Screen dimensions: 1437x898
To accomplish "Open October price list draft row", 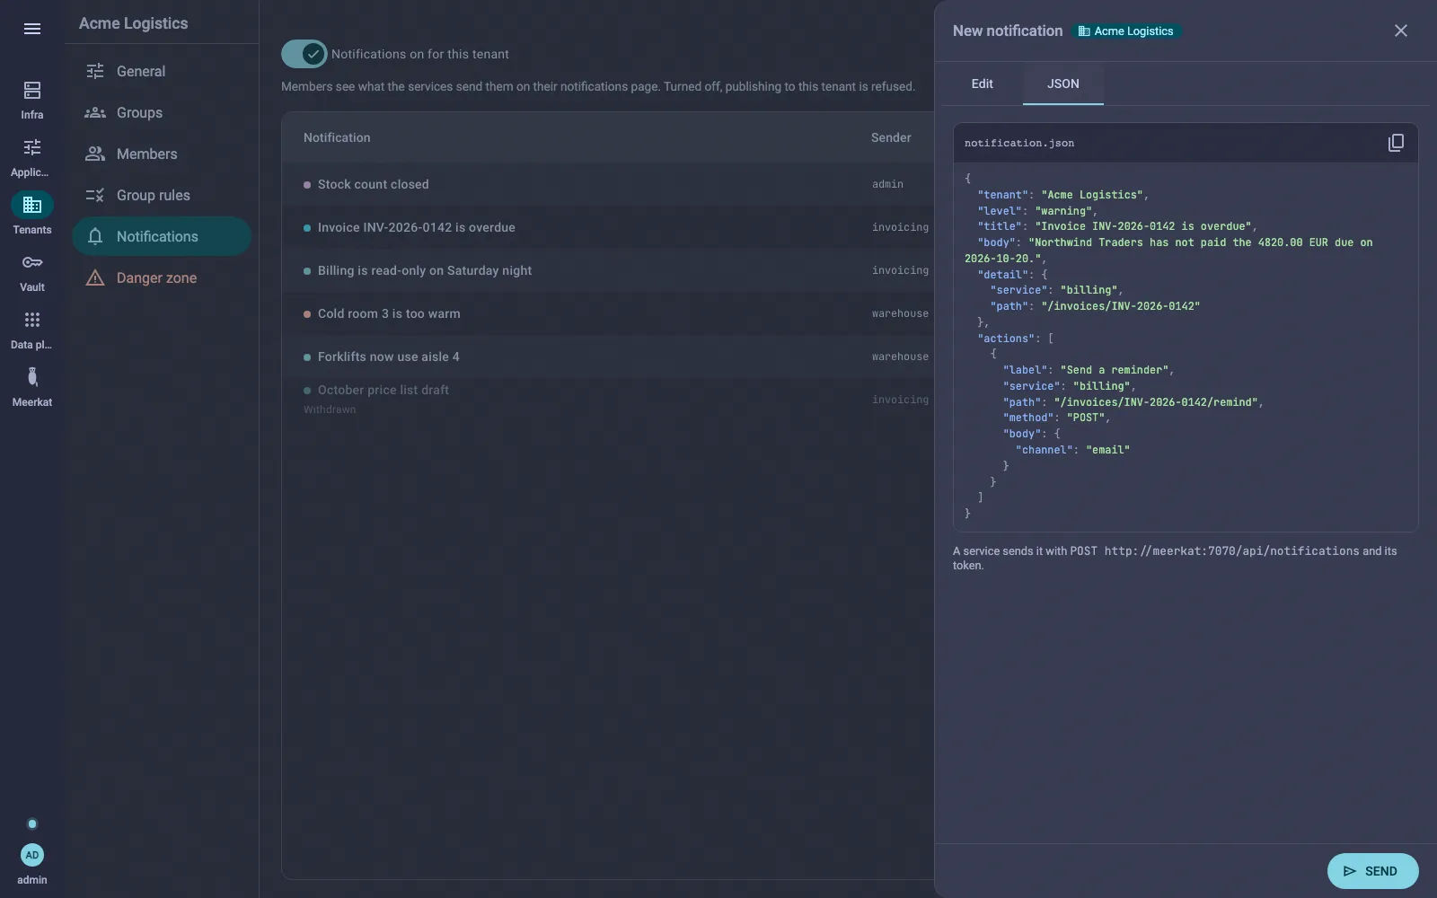I will pos(608,400).
